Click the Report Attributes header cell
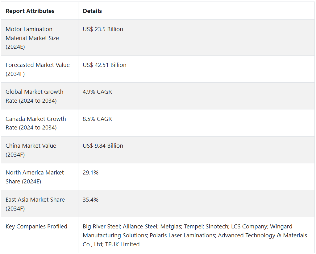The height and width of the screenshot is (254, 316). (x=30, y=11)
